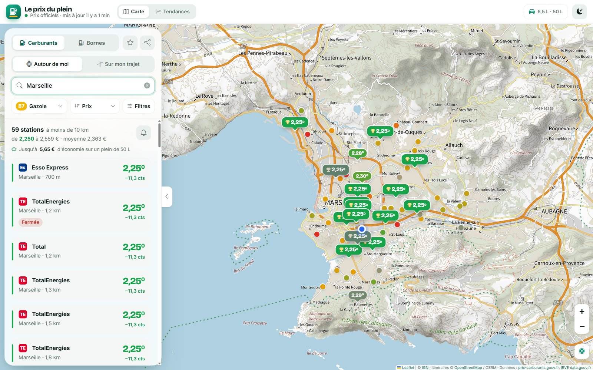Click the price alert bell icon
The width and height of the screenshot is (593, 370).
(144, 133)
